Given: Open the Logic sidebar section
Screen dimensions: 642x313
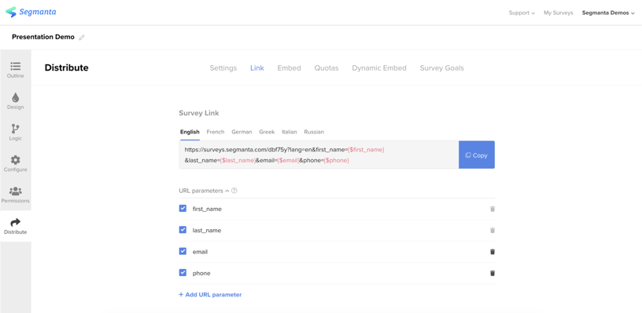Looking at the screenshot, I should [16, 133].
